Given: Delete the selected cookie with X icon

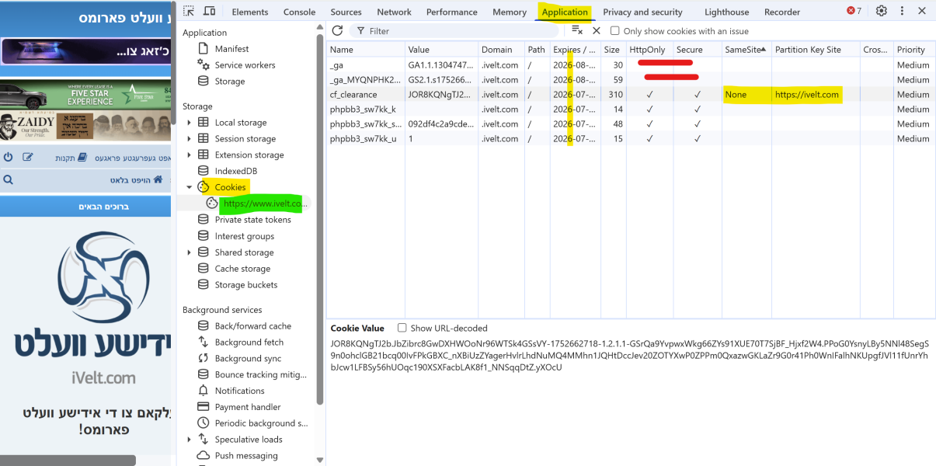Looking at the screenshot, I should click(597, 30).
